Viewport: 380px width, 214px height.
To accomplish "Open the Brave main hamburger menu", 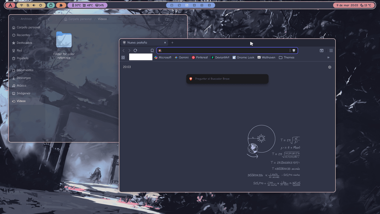I will (331, 50).
